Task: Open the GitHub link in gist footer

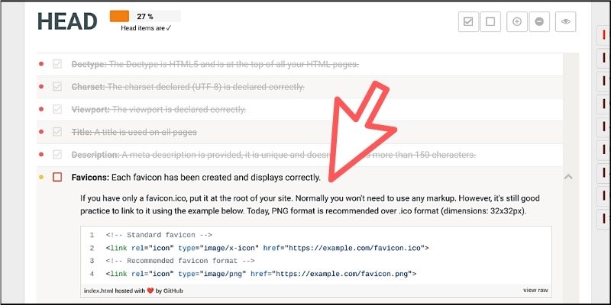Action: point(173,291)
